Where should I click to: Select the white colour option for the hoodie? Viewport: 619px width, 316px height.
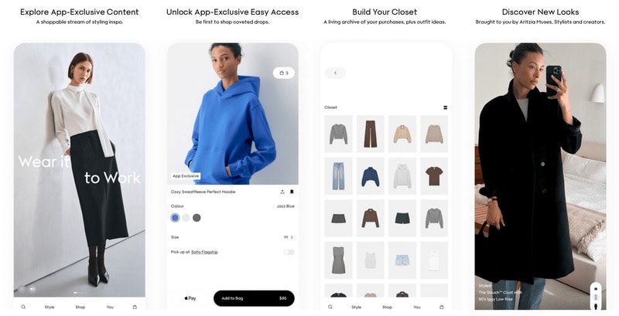186,218
